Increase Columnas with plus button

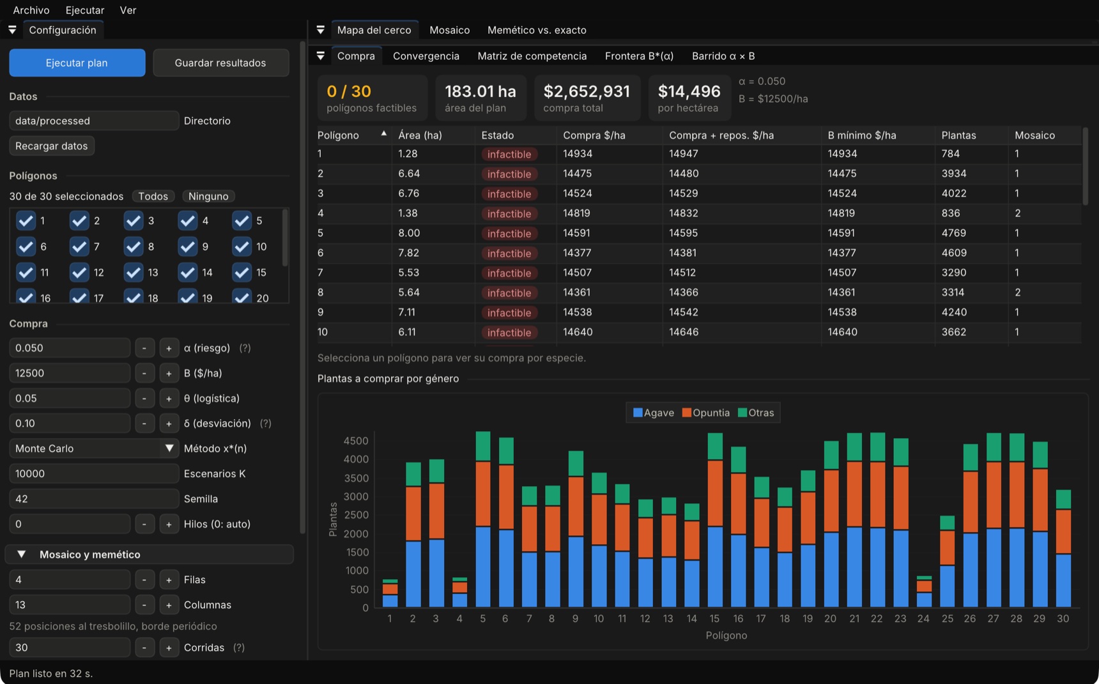coord(169,605)
